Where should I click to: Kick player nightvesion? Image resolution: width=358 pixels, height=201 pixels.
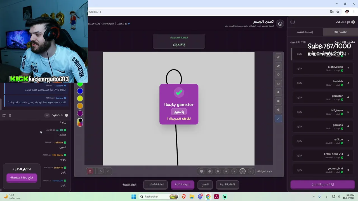[299, 68]
